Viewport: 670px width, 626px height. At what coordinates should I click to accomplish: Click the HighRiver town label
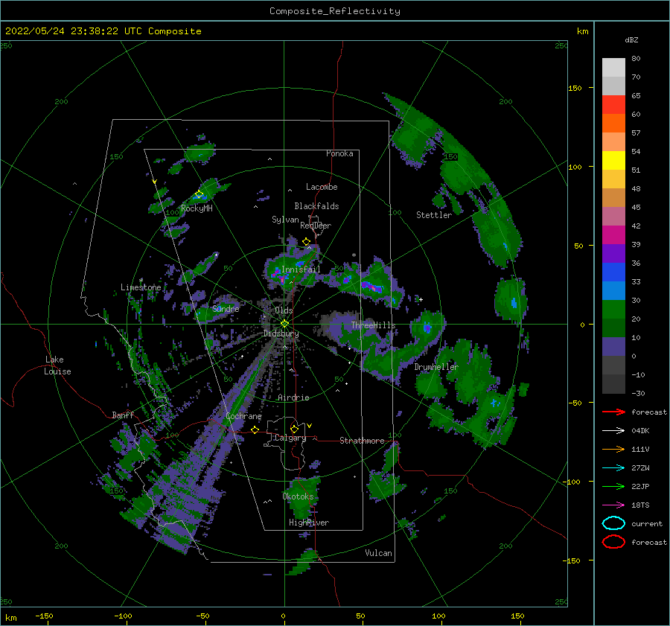click(309, 523)
